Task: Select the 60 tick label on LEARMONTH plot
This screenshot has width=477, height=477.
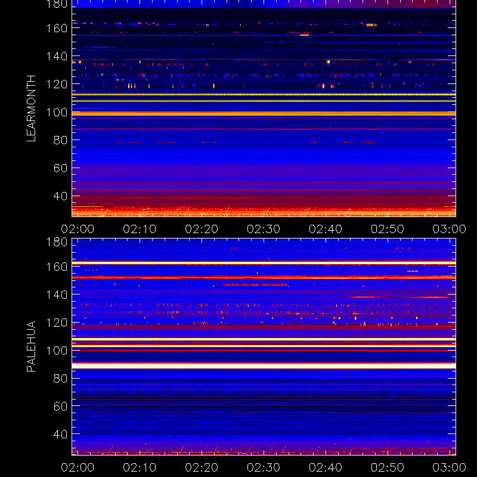Action: point(60,168)
